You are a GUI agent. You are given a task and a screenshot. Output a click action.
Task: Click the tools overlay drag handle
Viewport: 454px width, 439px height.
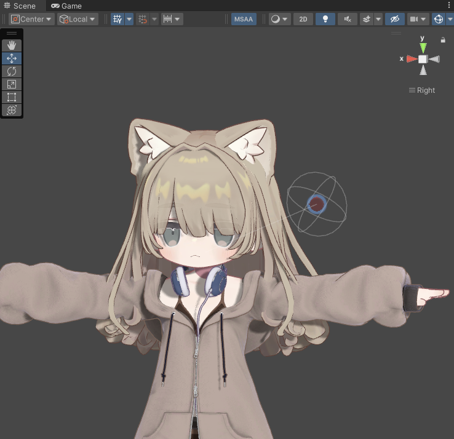12,33
